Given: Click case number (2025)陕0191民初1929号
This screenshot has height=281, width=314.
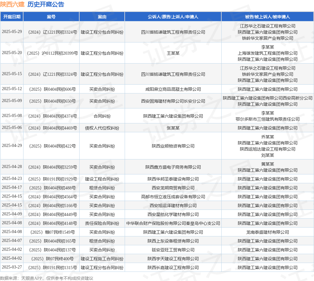Looking at the screenshot, I should click(x=52, y=179).
